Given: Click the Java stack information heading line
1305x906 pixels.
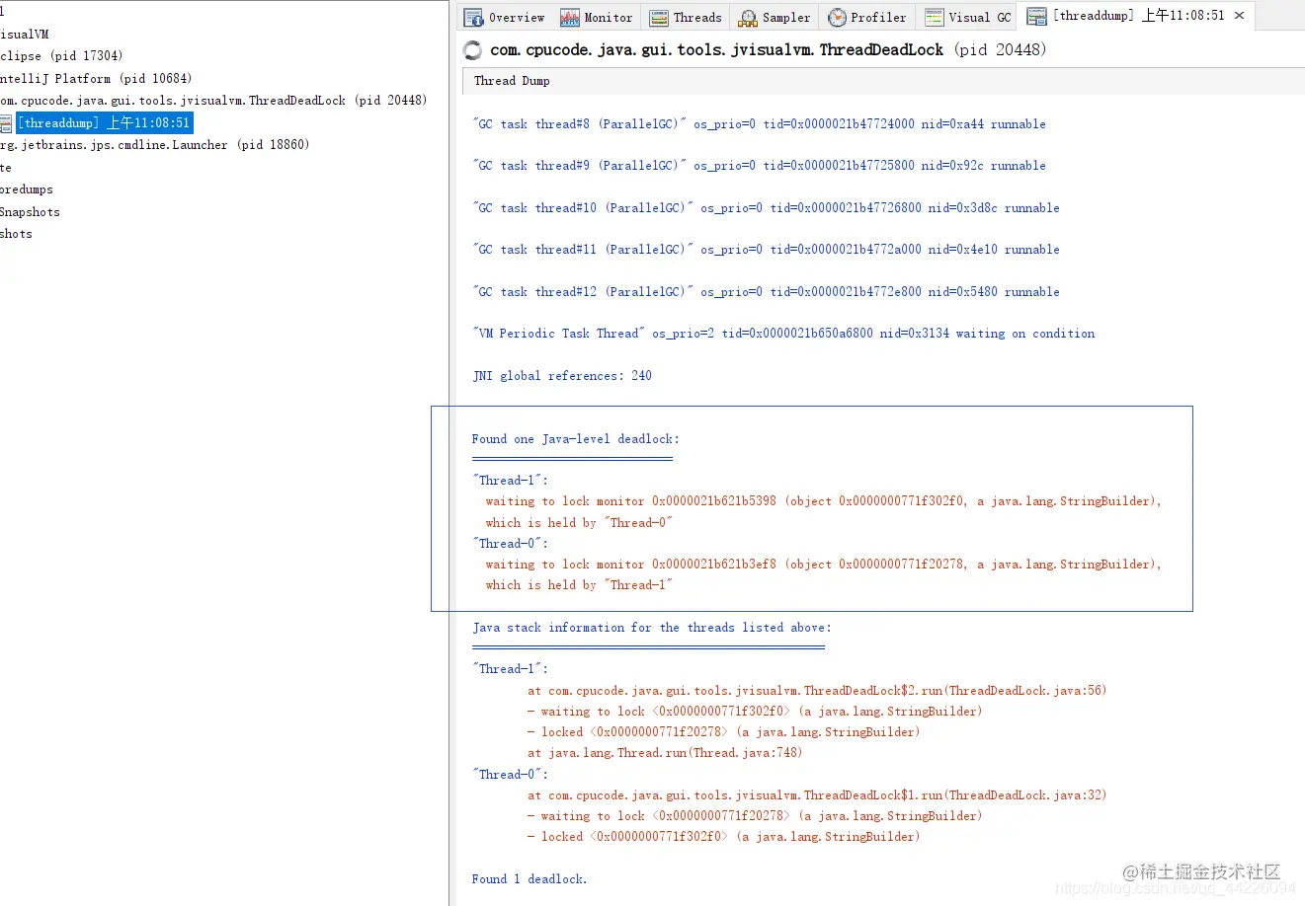Looking at the screenshot, I should 652,628.
